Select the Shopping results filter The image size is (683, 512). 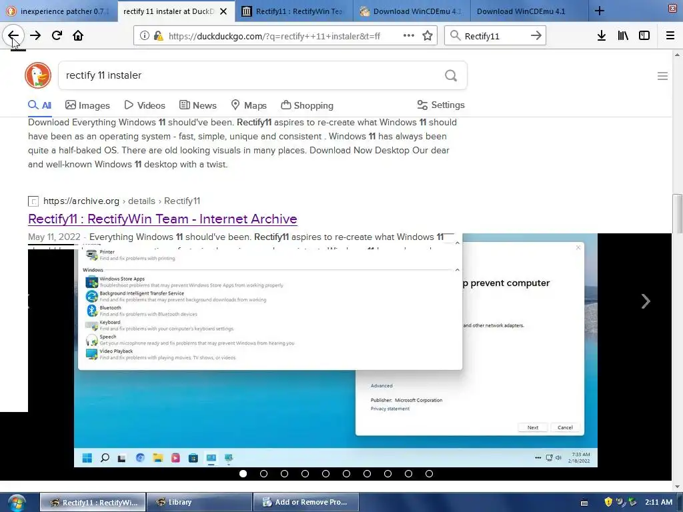(x=307, y=105)
